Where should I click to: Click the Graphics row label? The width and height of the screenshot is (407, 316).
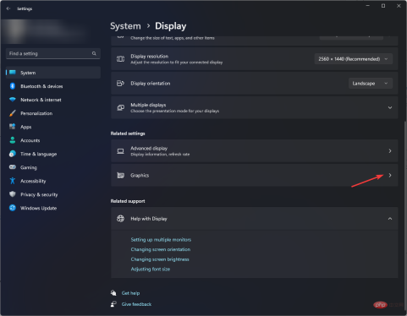[x=140, y=175]
